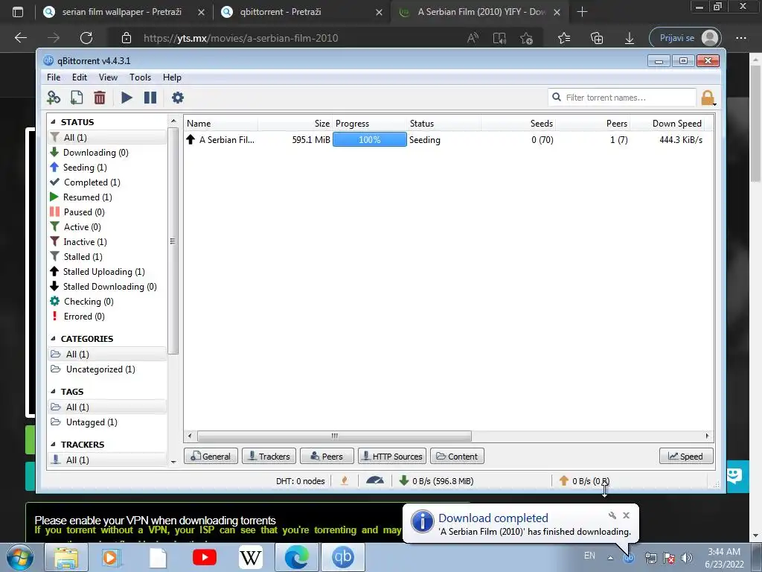Screen dimensions: 762x572
Task: Sort by the Down Speed column header
Action: [x=667, y=124]
